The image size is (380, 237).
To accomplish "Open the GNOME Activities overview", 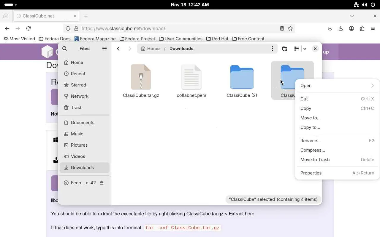I will pos(11,5).
